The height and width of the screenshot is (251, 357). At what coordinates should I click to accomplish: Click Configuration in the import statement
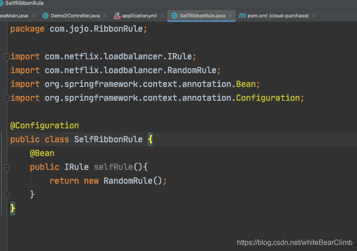tap(268, 98)
